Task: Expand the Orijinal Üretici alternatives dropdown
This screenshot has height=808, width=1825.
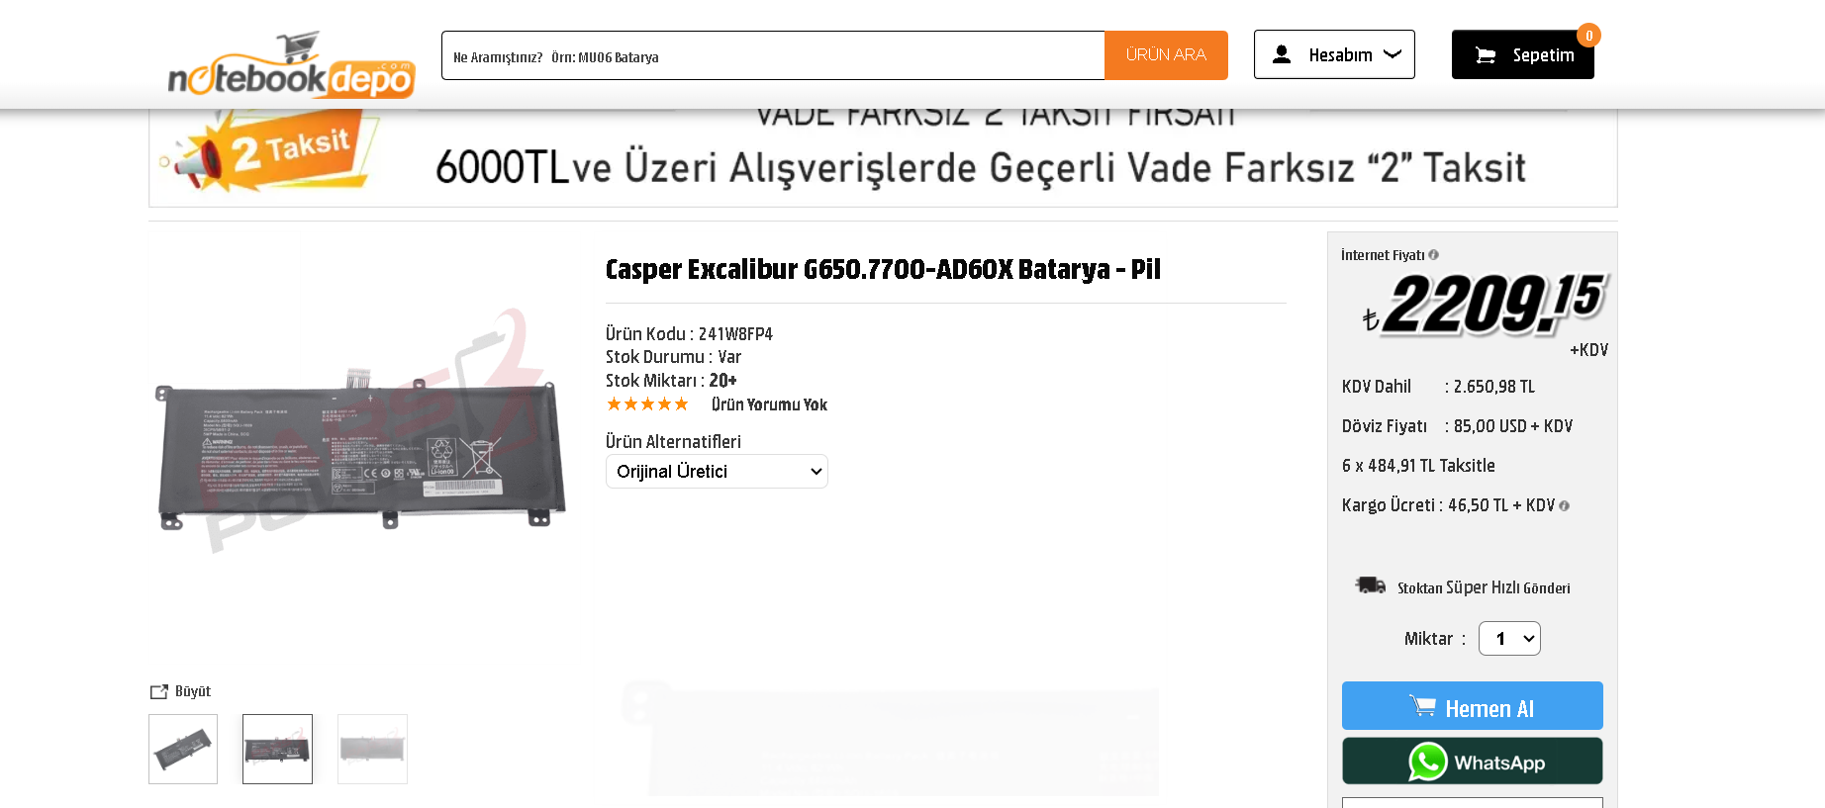Action: (717, 471)
